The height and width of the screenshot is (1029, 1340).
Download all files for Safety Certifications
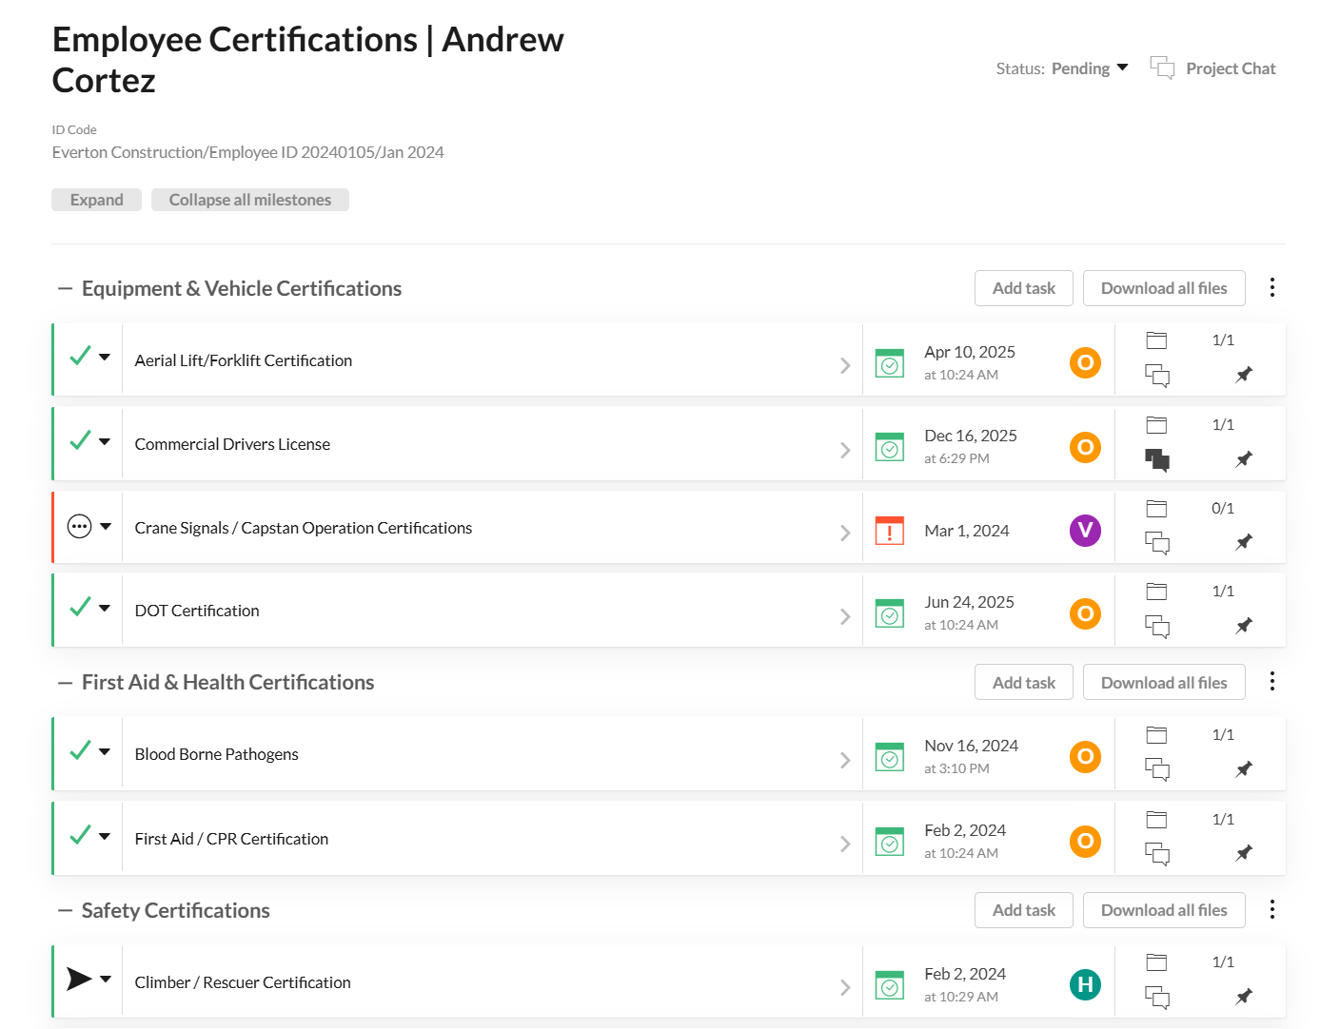click(x=1164, y=909)
